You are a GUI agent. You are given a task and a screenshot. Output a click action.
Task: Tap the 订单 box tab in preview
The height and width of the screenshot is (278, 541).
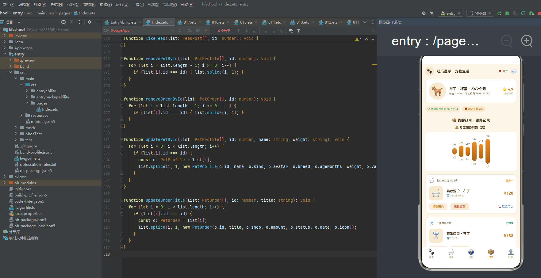pos(491,253)
